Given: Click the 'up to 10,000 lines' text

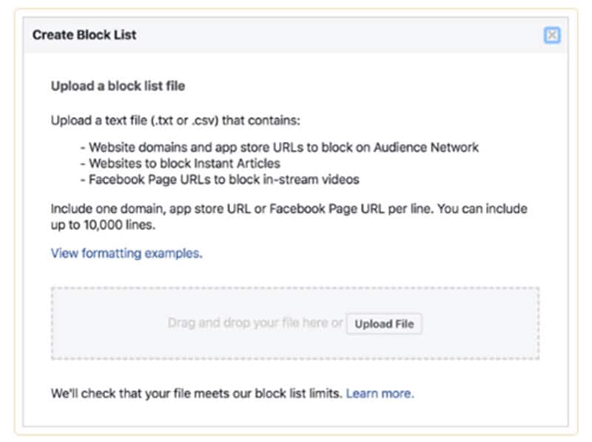Looking at the screenshot, I should pos(103,225).
